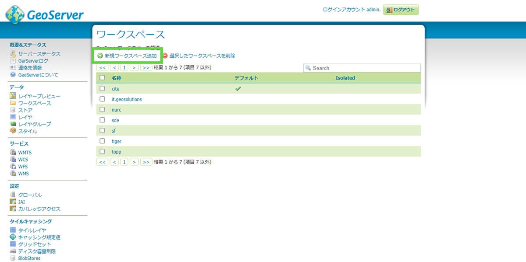
Task: Click top pager previous < button
Action: (114, 68)
